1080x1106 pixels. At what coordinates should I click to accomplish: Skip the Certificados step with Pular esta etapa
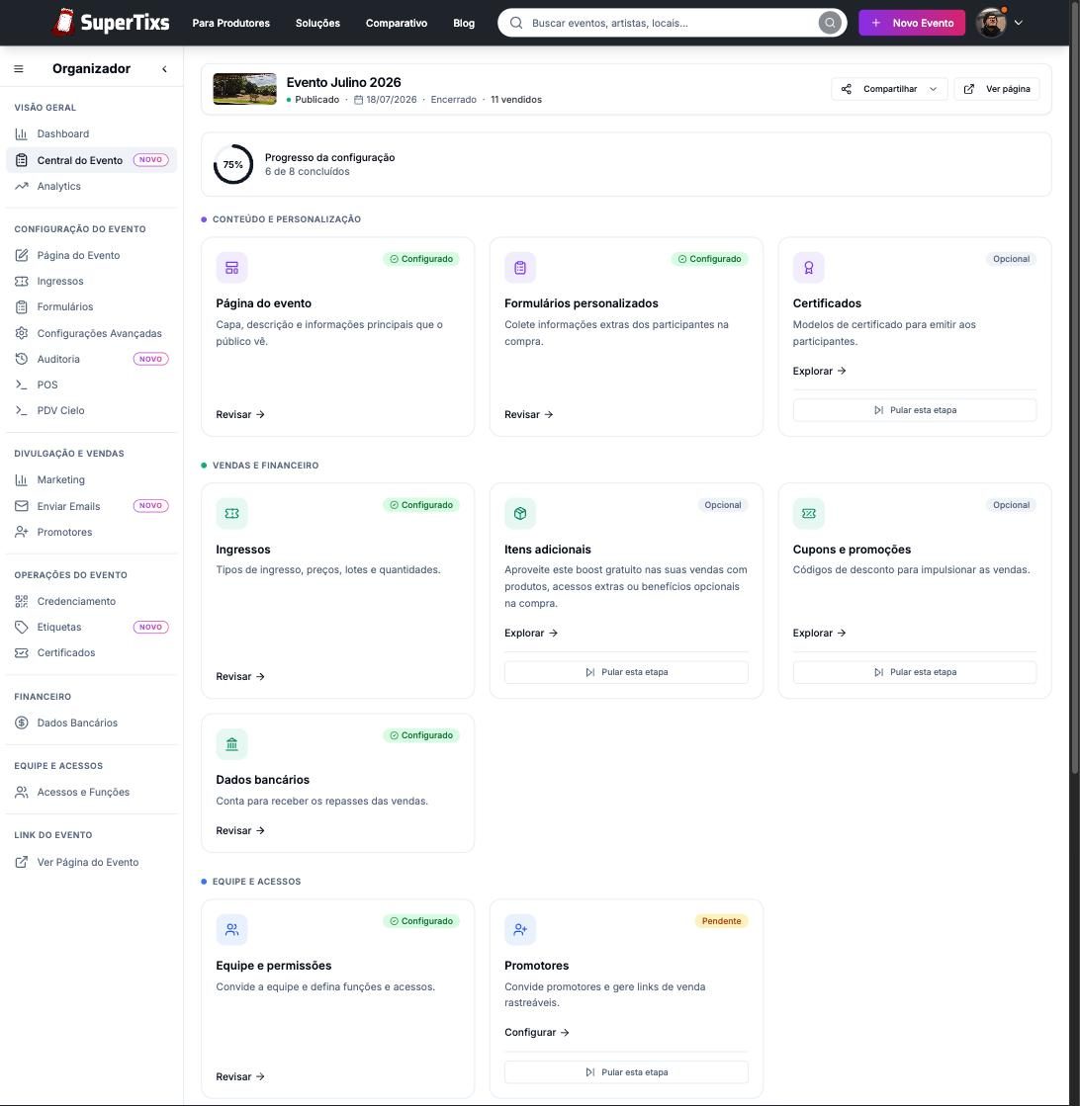pyautogui.click(x=915, y=410)
